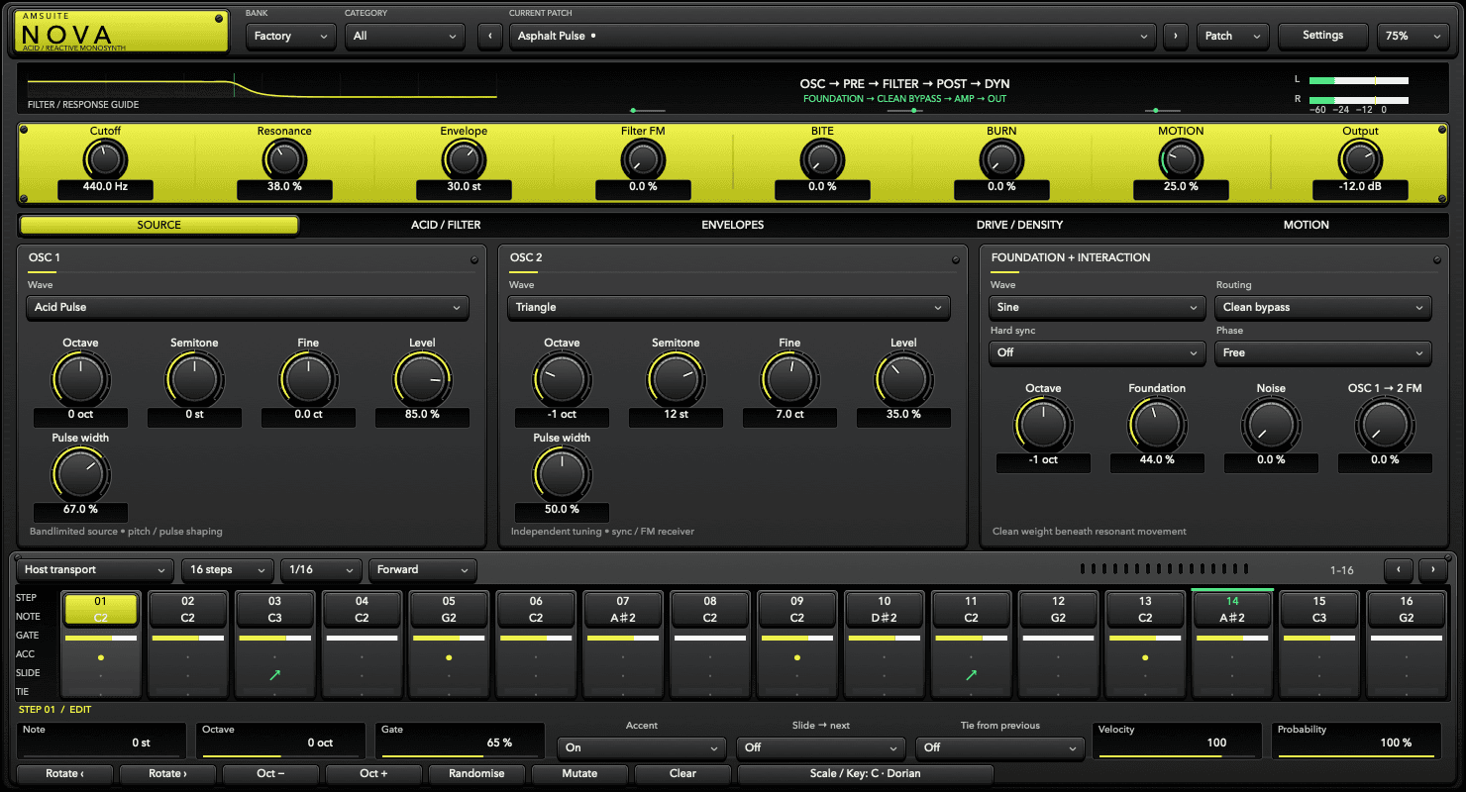Click the MOTION knob

point(1181,158)
